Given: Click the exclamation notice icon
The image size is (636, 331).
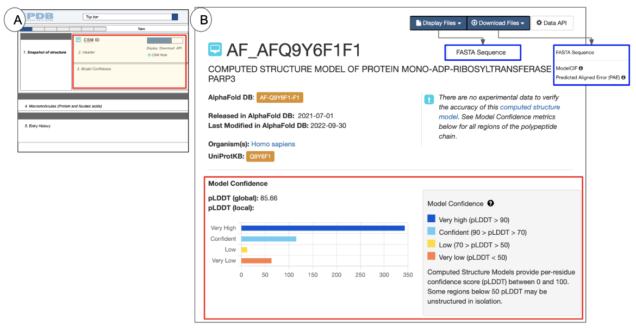Looking at the screenshot, I should (x=429, y=99).
